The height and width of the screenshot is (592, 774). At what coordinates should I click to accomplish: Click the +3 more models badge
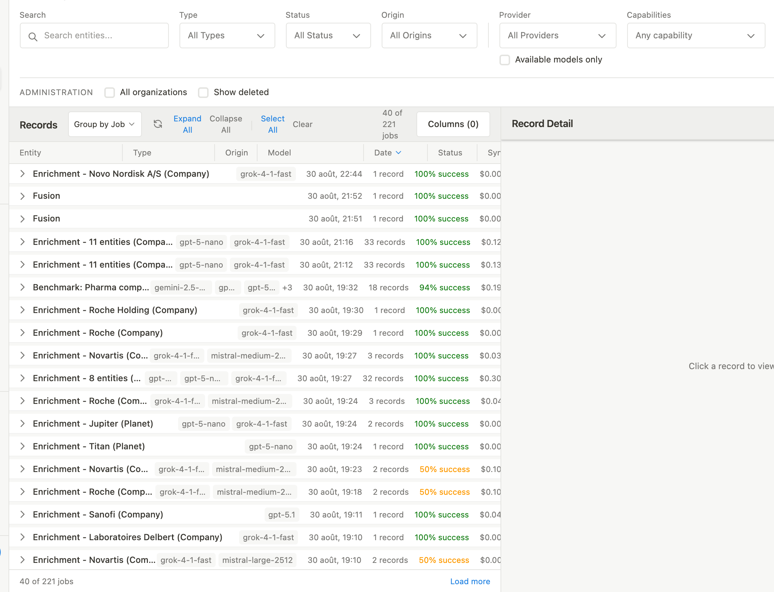click(x=287, y=287)
